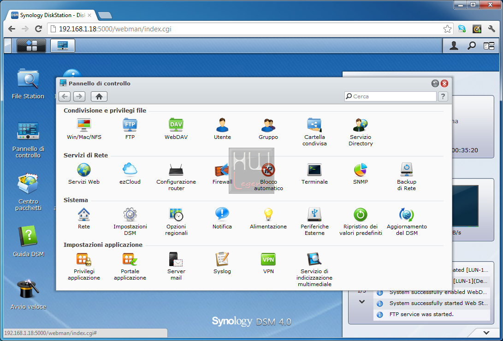
Task: Open Servizio Directory settings
Action: coord(361,132)
